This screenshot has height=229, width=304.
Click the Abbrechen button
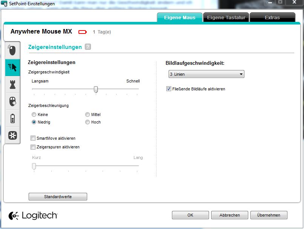pos(230,215)
